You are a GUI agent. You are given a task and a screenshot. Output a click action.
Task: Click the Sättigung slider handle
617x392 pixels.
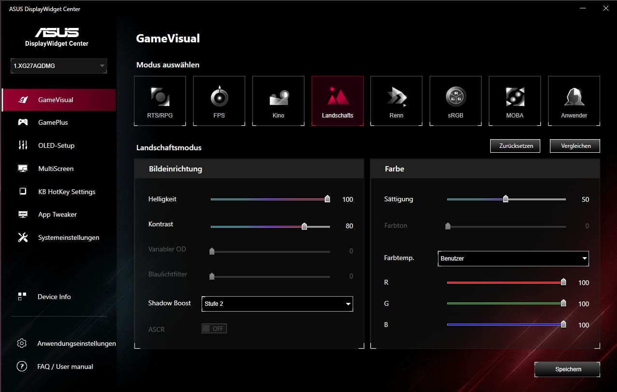506,199
